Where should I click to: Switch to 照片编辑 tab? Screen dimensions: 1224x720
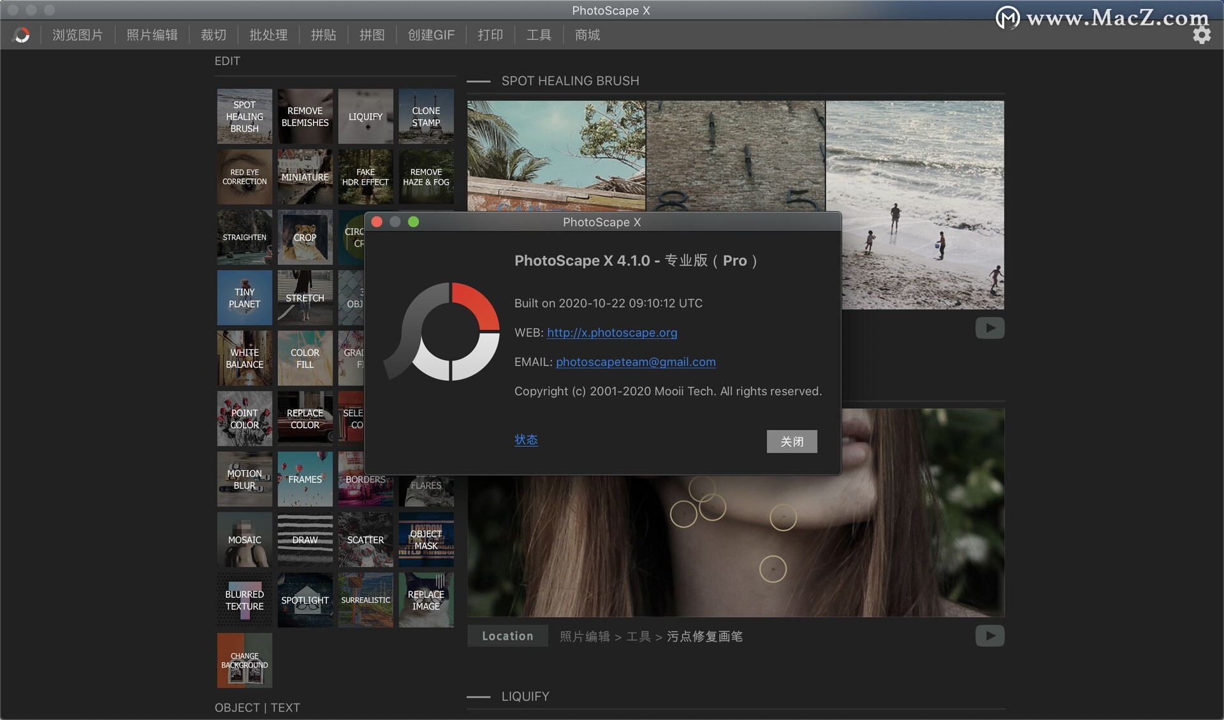(152, 35)
